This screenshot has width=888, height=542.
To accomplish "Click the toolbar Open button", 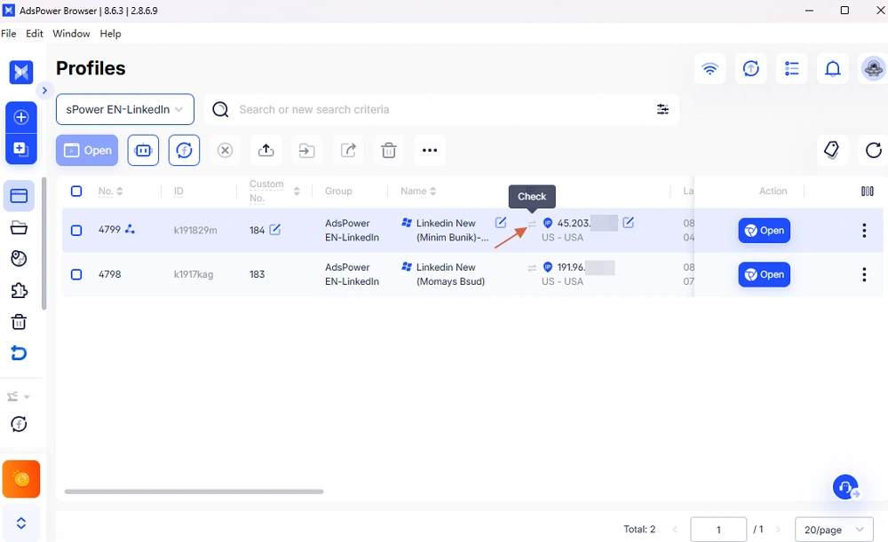I will tap(87, 151).
